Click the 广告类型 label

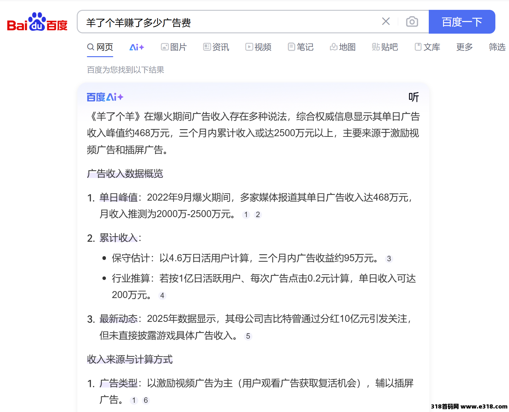[119, 383]
